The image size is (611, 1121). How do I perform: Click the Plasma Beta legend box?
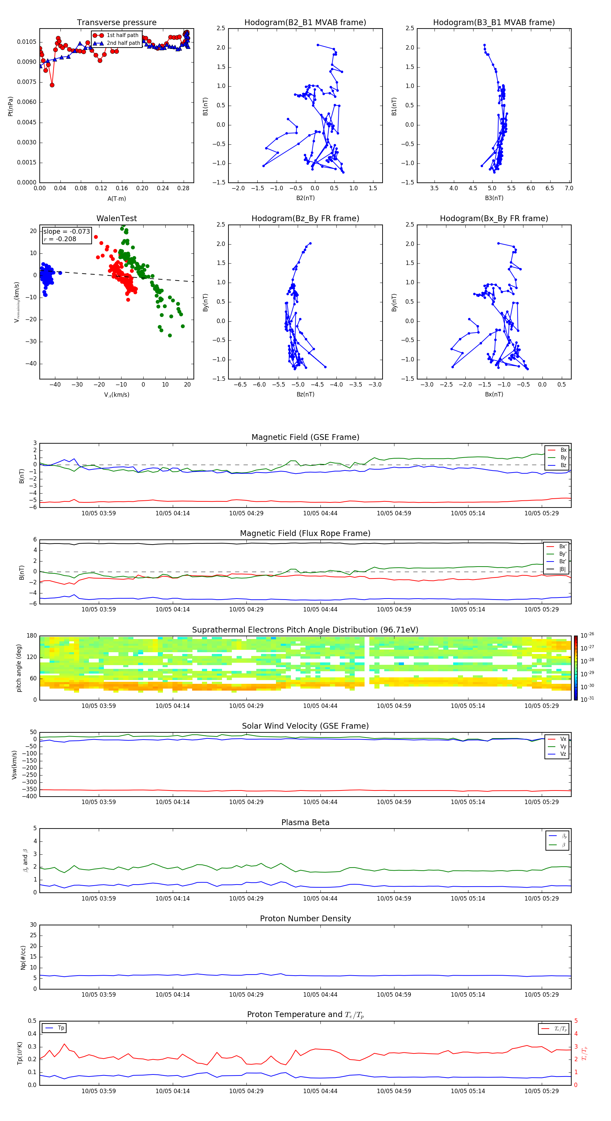pos(557,840)
